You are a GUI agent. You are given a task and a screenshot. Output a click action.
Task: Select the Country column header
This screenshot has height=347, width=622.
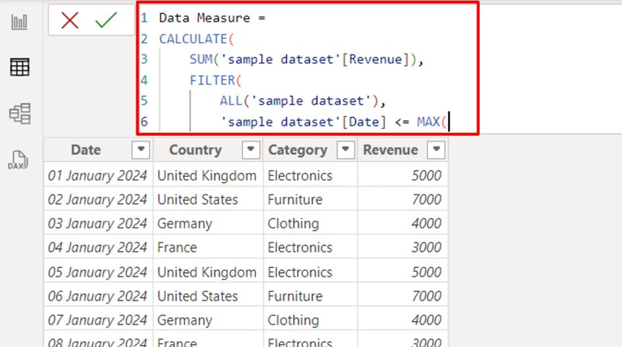tap(195, 150)
